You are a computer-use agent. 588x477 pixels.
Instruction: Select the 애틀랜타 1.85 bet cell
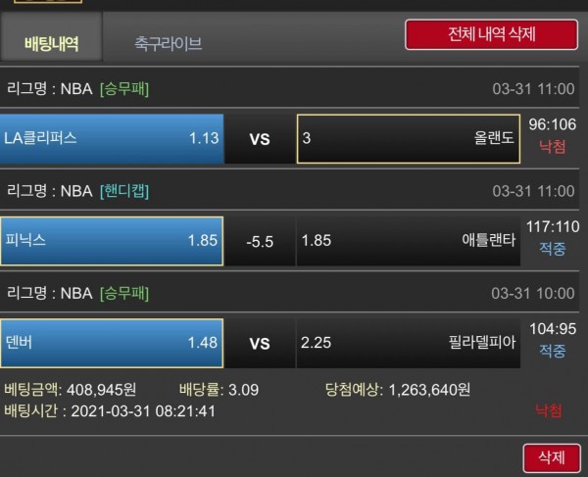pos(409,241)
